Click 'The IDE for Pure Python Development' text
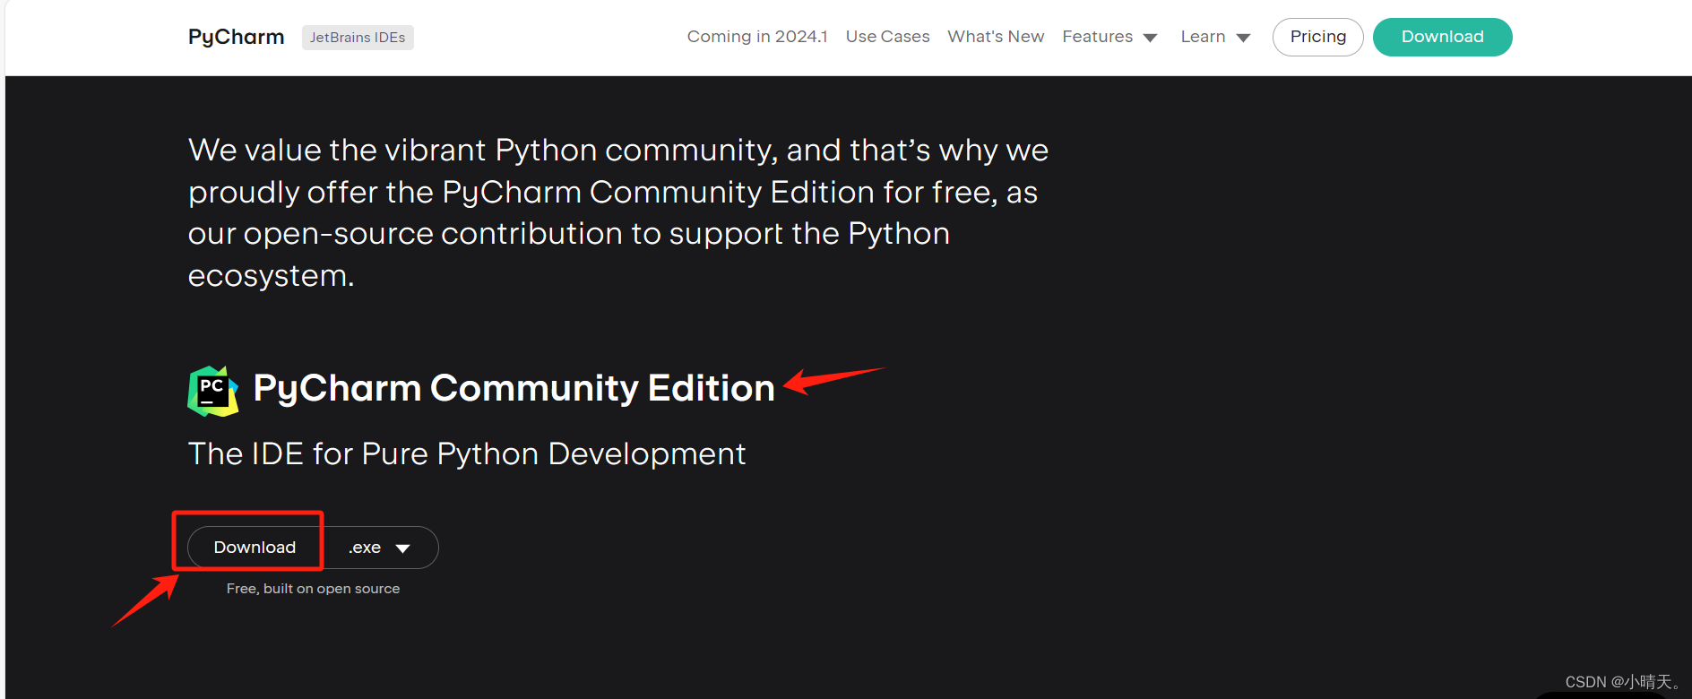This screenshot has height=699, width=1692. pos(467,453)
